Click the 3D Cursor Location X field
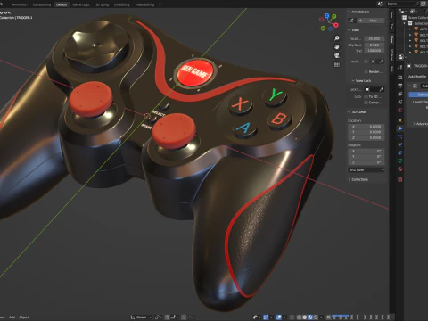 click(x=366, y=127)
